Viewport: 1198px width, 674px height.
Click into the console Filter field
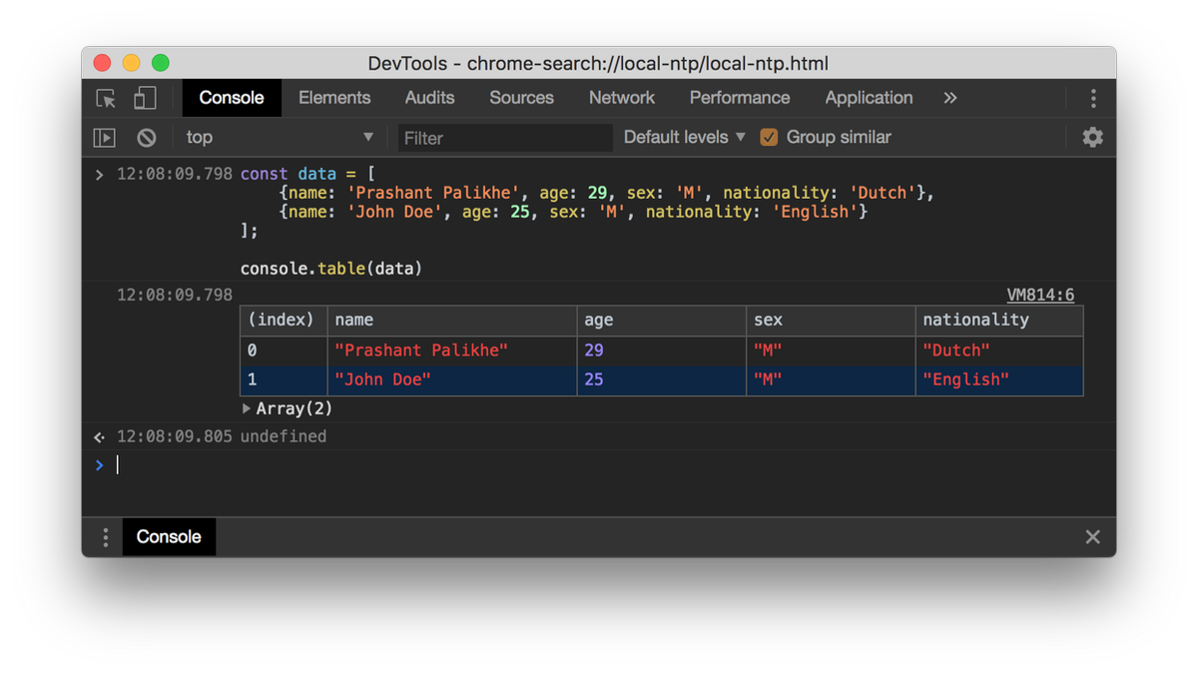click(x=505, y=138)
